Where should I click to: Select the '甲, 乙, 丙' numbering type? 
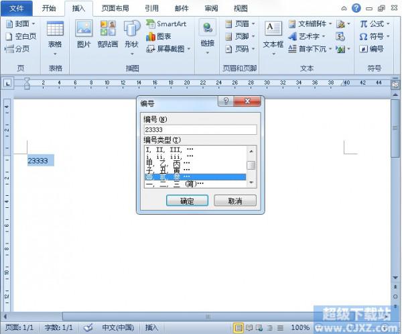(195, 162)
